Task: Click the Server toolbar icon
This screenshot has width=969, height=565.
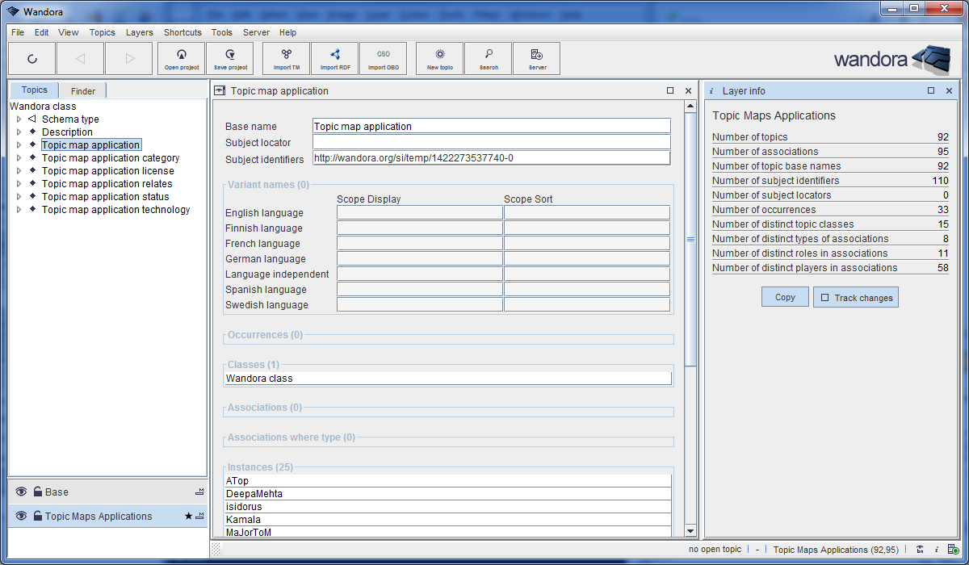Action: pos(536,57)
